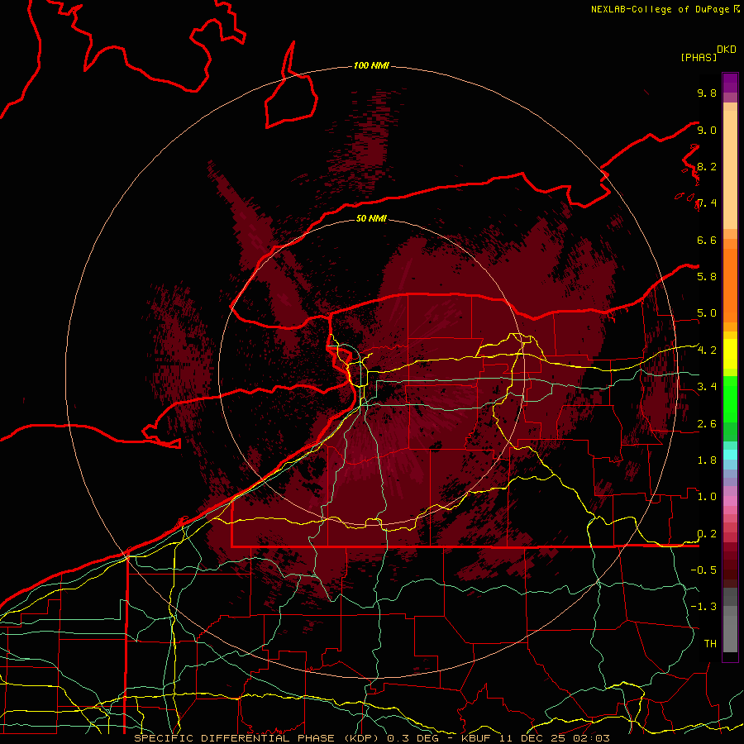Select the -1.3 scale label
Image resolution: width=744 pixels, height=744 pixels.
pyautogui.click(x=703, y=607)
